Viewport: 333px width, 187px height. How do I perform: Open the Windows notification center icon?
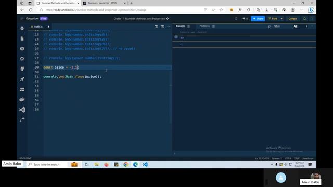click(x=310, y=164)
